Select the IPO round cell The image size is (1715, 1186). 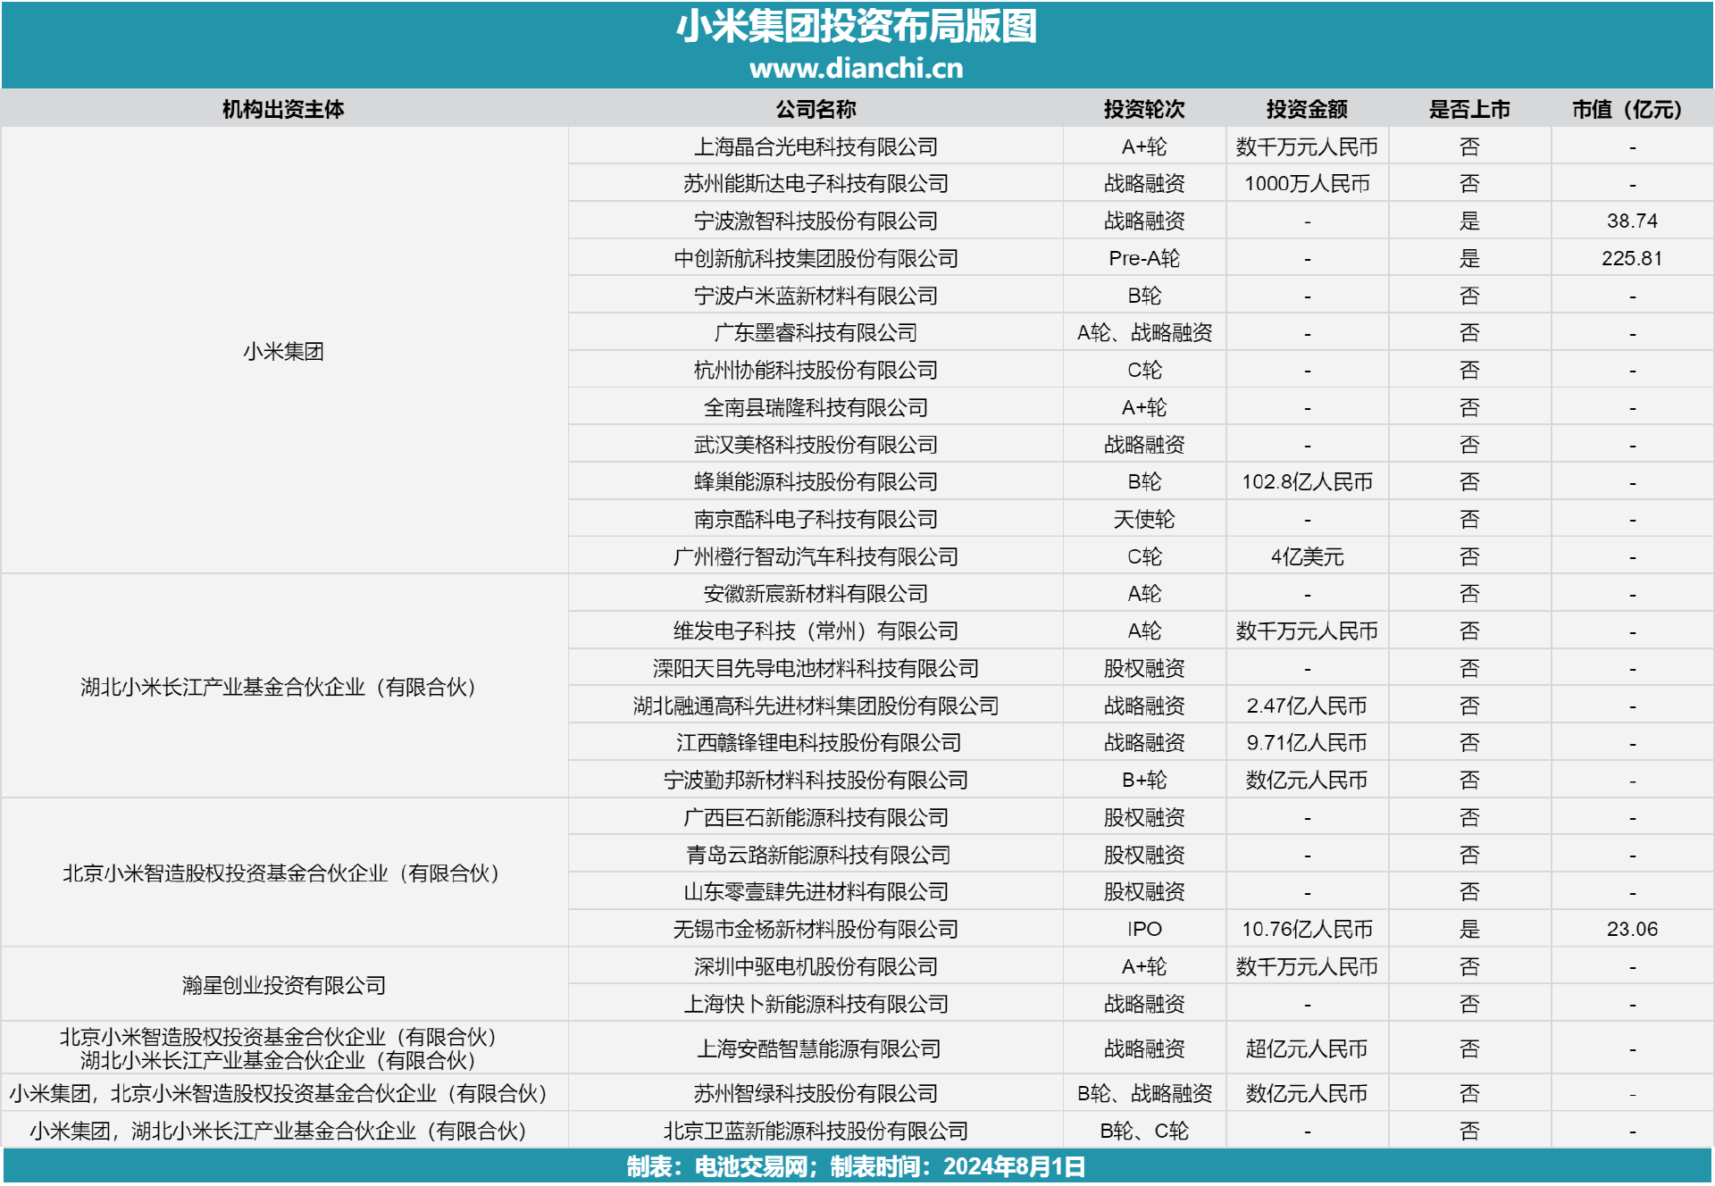click(x=1144, y=929)
